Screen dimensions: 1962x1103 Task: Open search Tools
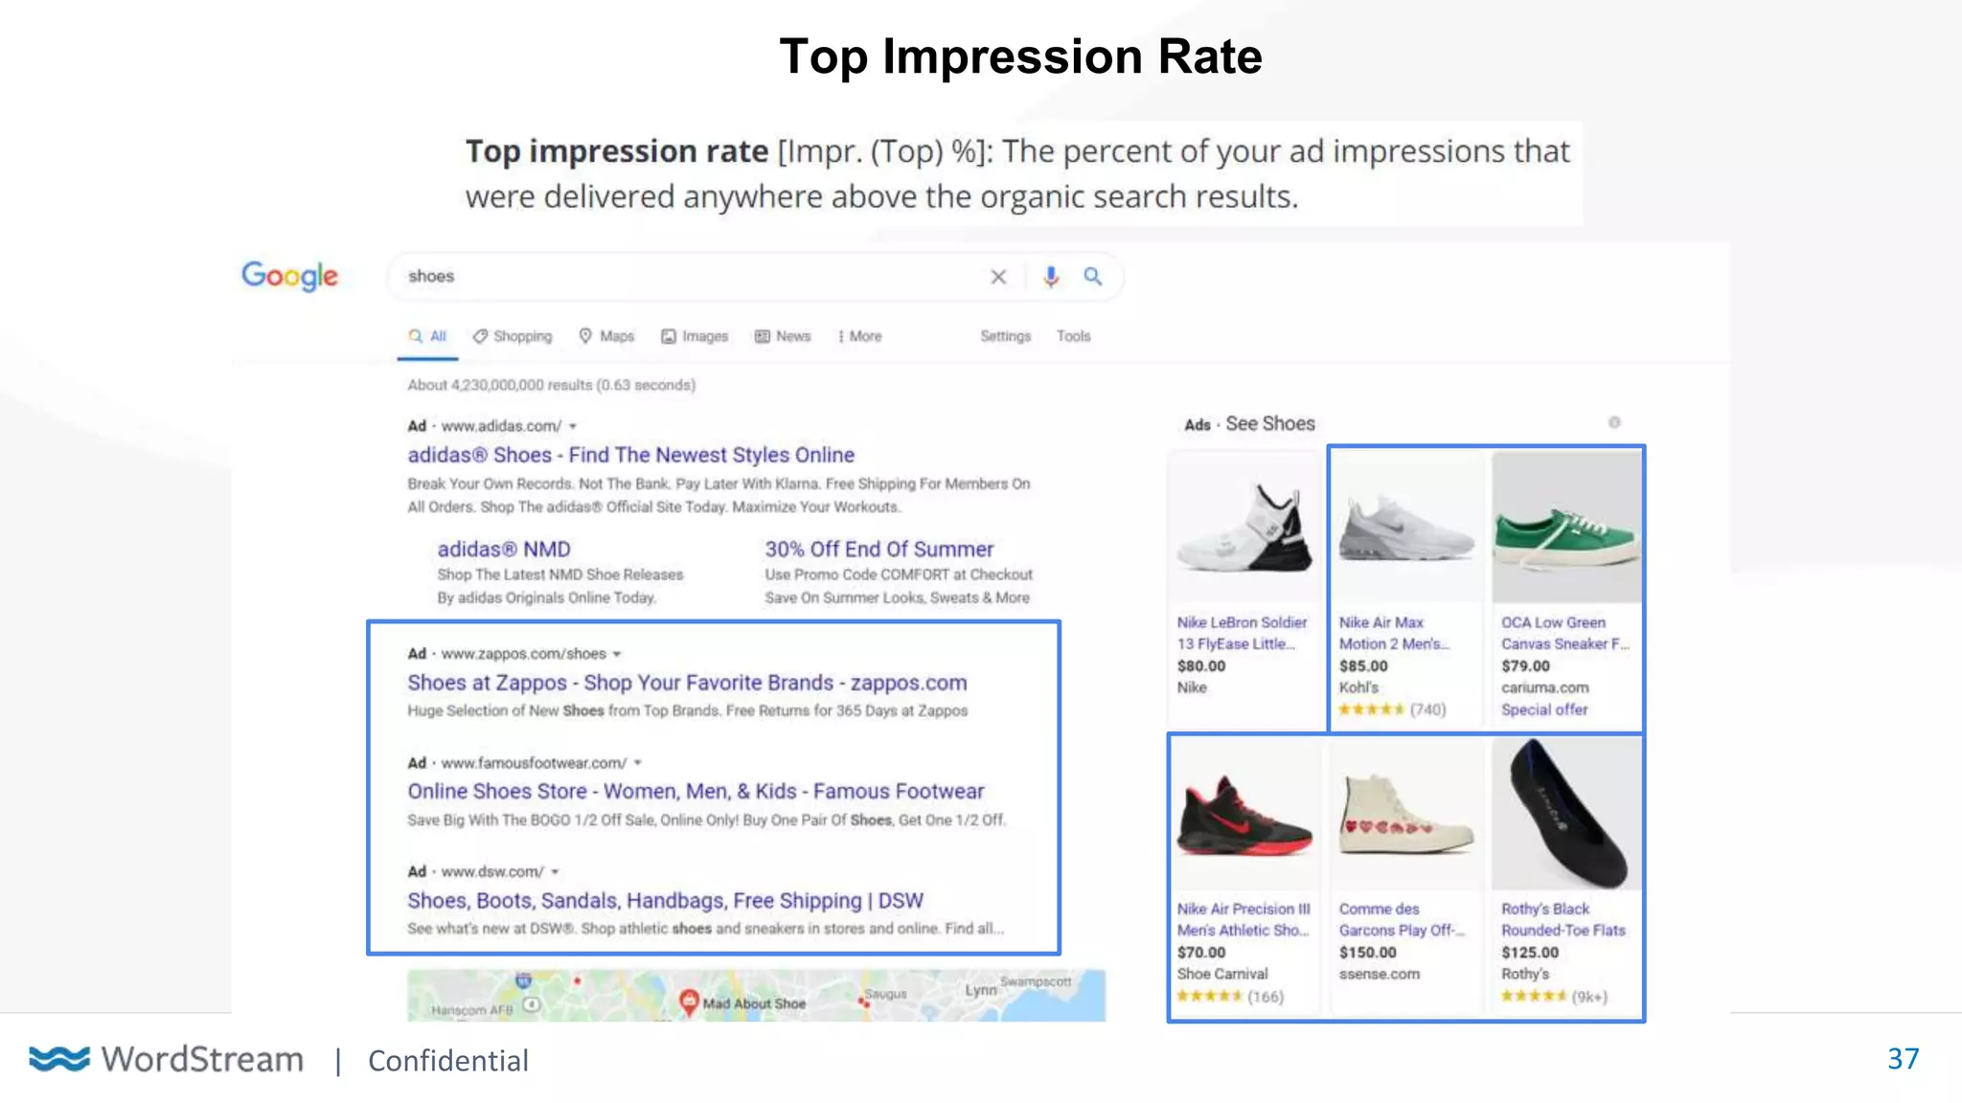point(1073,336)
